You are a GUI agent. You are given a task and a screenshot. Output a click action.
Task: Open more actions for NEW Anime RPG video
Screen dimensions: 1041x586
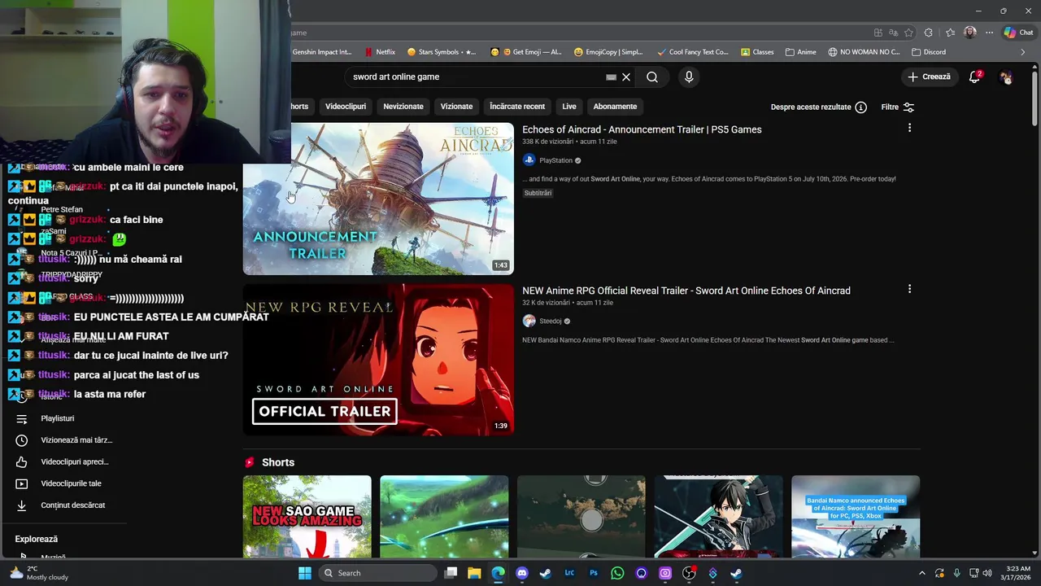909,289
